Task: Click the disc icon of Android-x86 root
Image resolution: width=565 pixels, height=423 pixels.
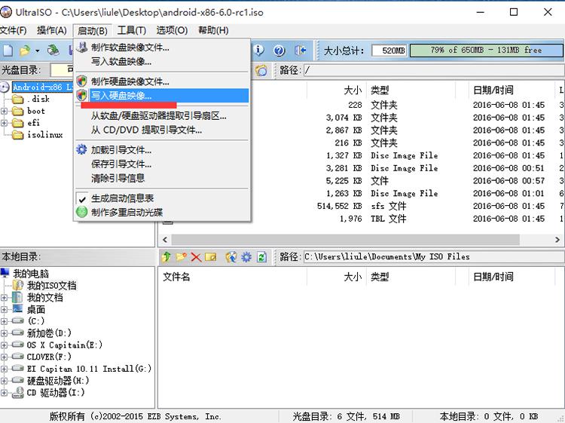Action: [x=5, y=87]
